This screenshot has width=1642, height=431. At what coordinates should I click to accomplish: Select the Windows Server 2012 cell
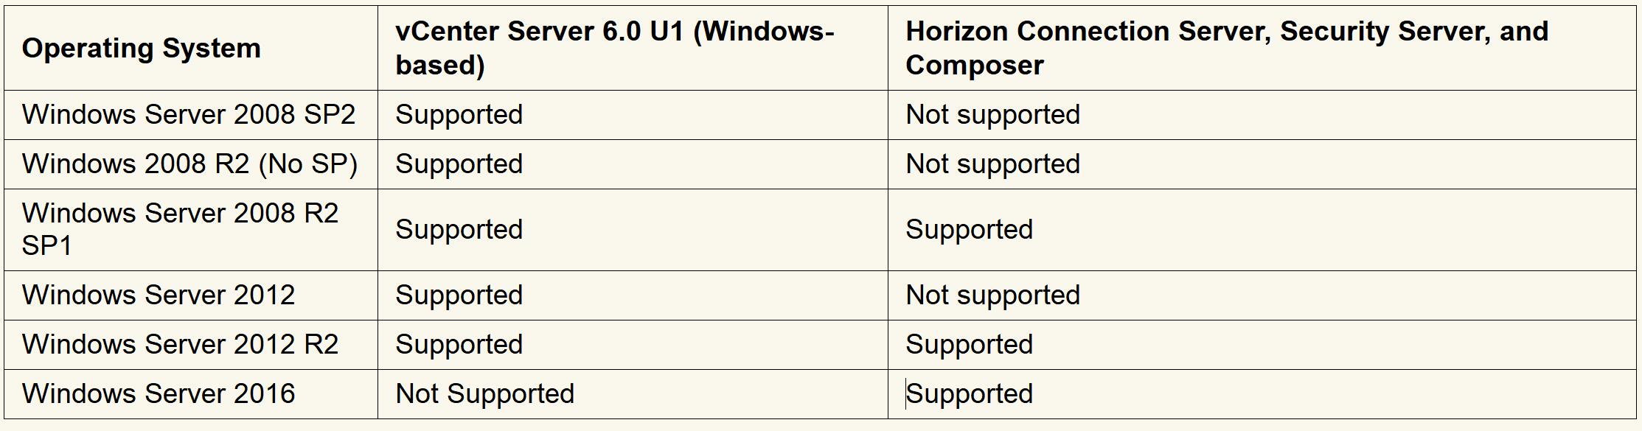click(x=159, y=295)
